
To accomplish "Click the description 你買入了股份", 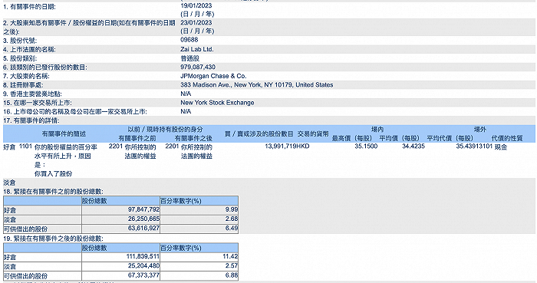I will [x=54, y=174].
